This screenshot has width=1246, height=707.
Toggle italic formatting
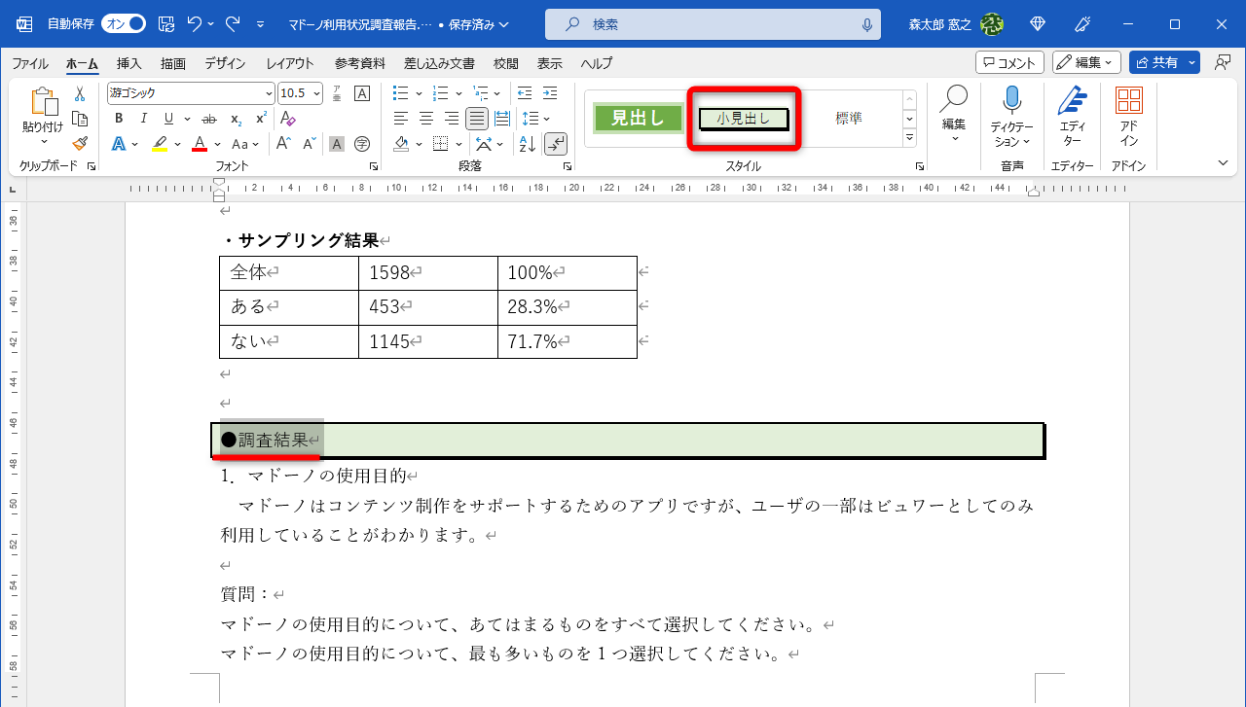pos(144,119)
